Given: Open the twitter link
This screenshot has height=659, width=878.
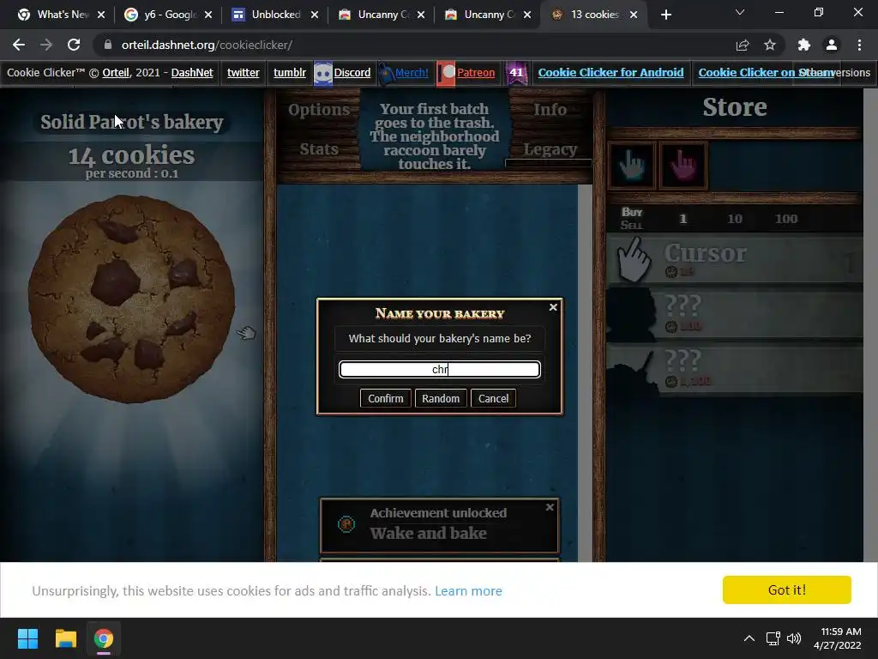Looking at the screenshot, I should point(243,73).
